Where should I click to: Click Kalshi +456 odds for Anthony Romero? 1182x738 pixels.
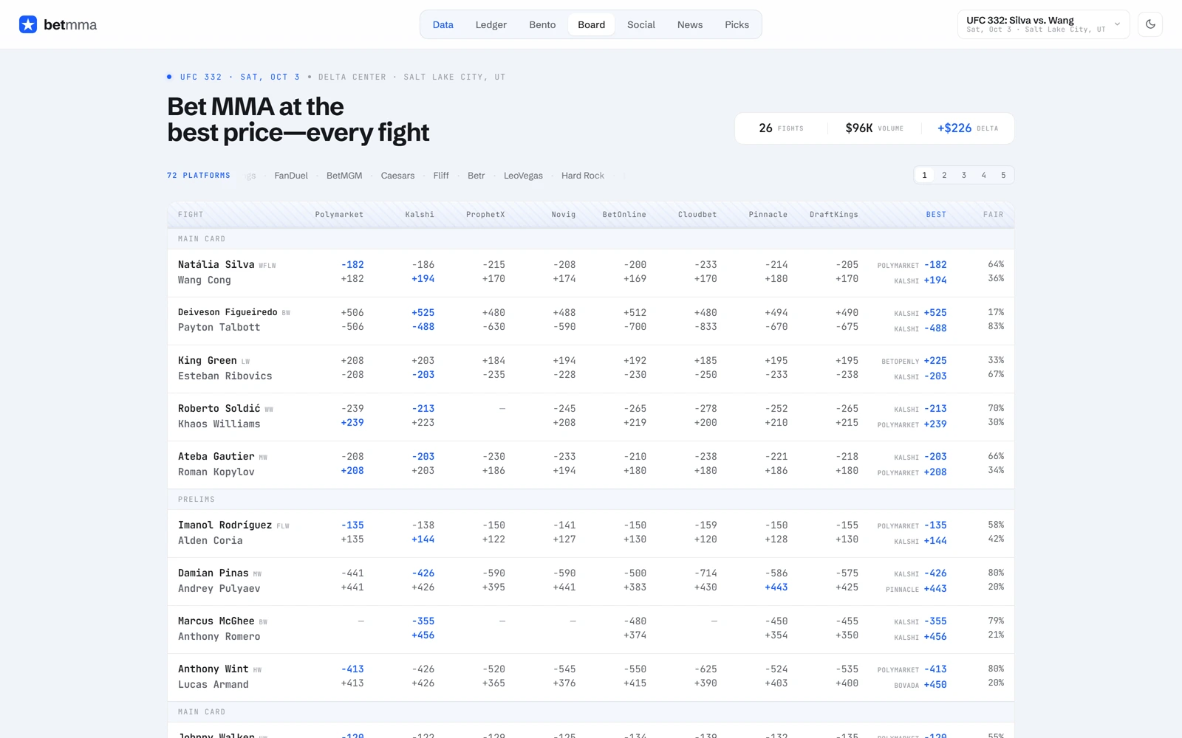click(x=423, y=635)
